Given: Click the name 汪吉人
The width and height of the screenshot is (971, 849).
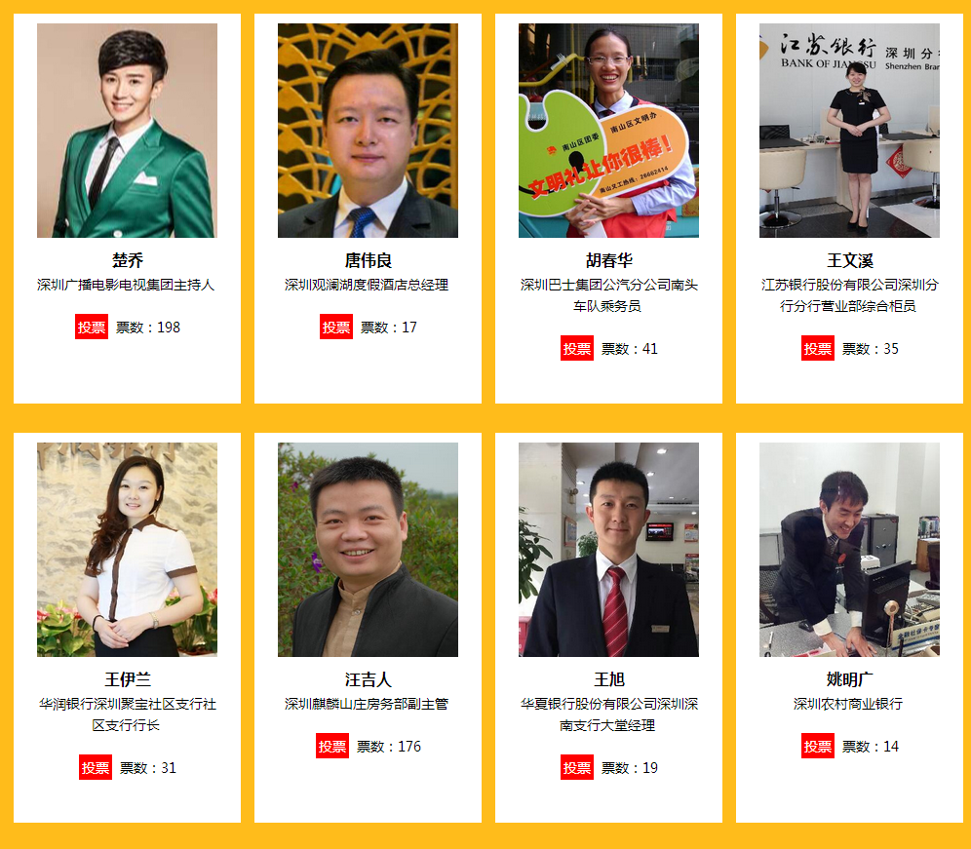Looking at the screenshot, I should coord(369,680).
